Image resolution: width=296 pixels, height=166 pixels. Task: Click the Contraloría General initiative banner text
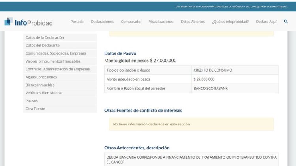(231, 7)
